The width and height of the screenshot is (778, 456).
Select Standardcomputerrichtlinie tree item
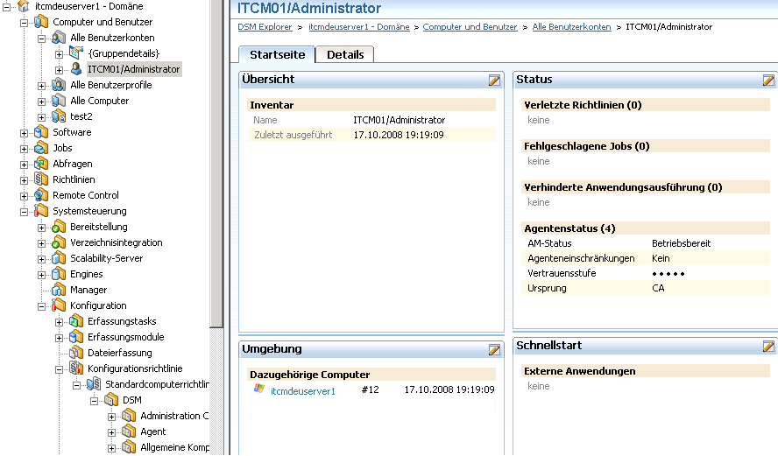[x=157, y=384]
